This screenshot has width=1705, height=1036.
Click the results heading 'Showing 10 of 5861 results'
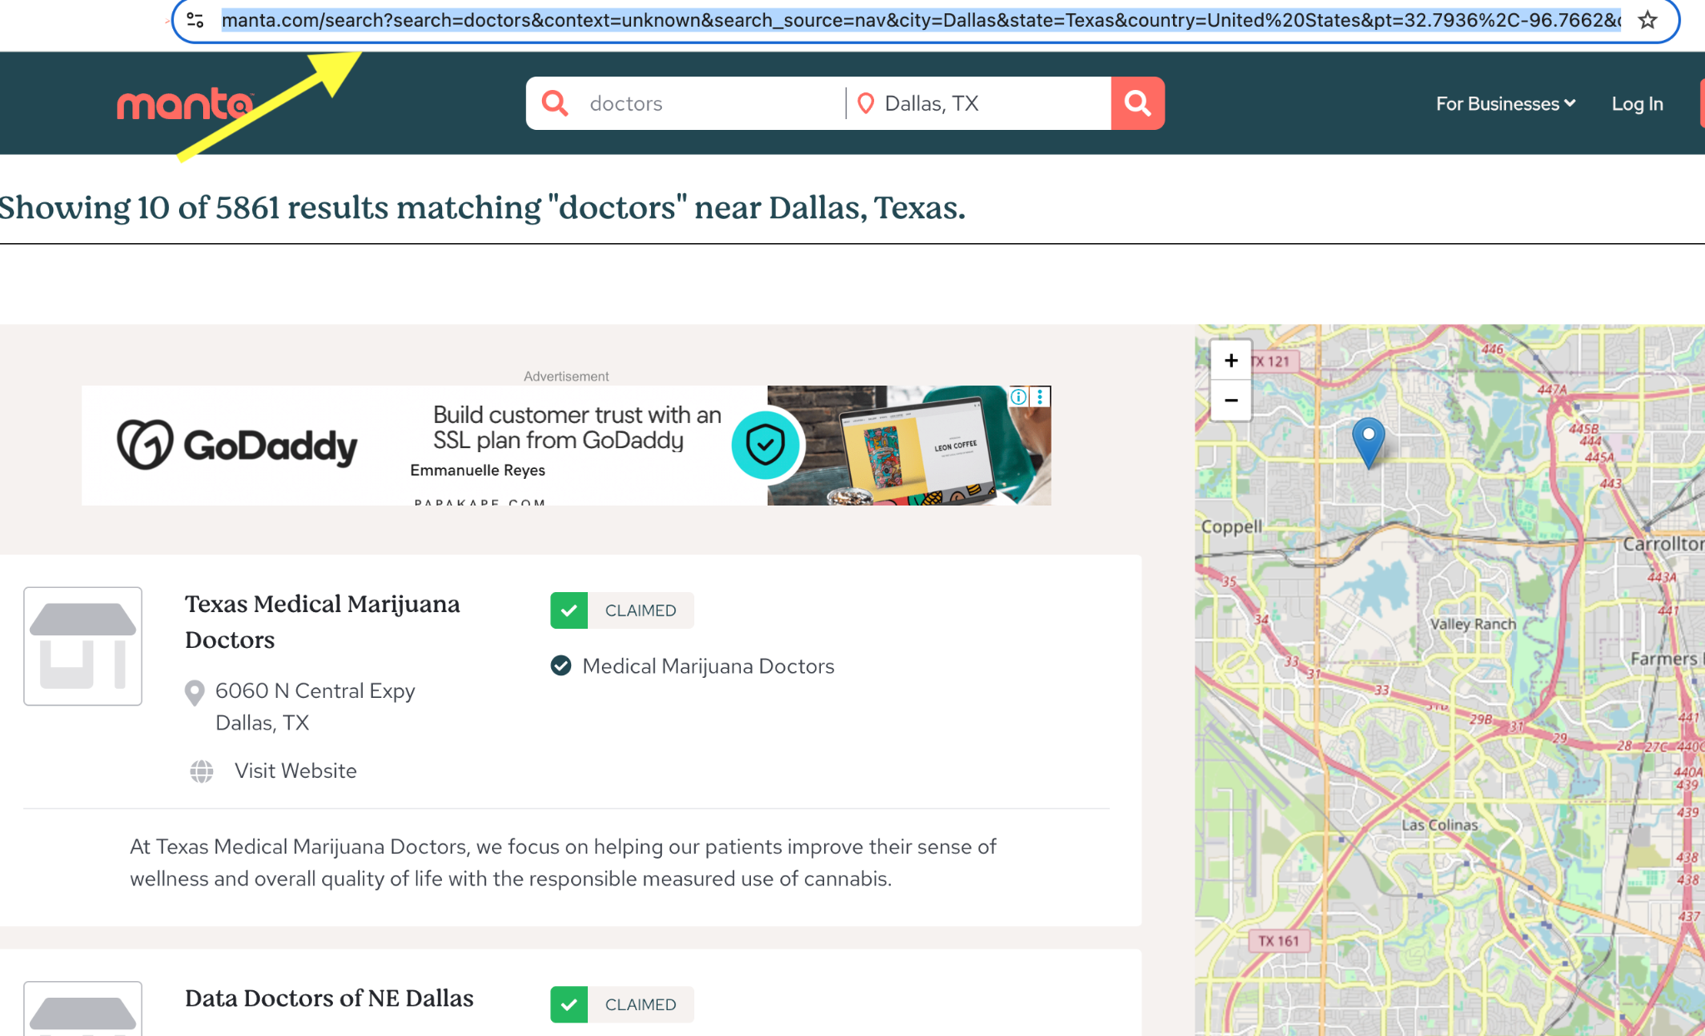(482, 207)
